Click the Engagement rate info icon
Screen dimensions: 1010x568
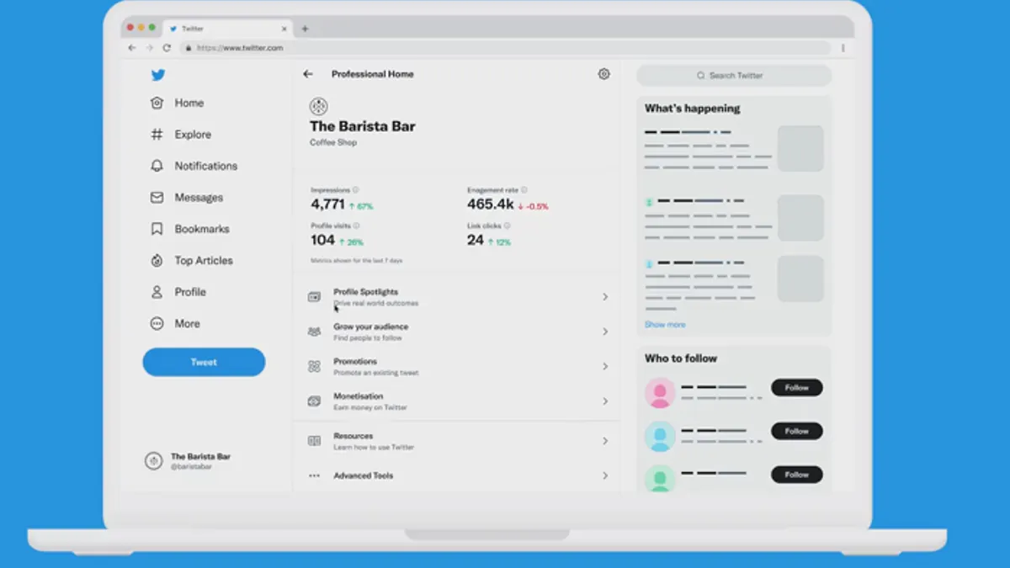pos(524,190)
